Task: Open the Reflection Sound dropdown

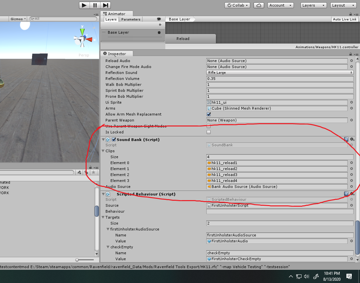Action: [x=280, y=73]
